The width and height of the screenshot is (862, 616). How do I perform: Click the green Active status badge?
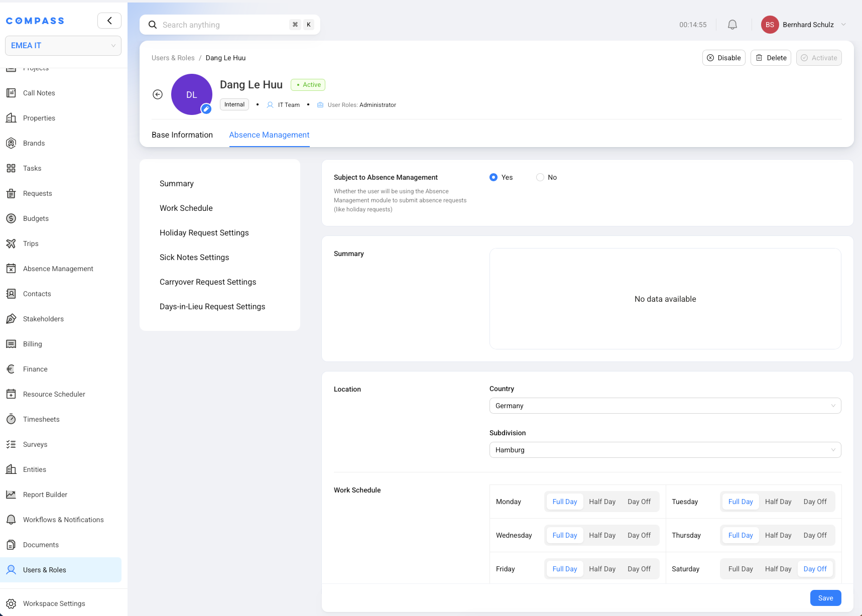click(308, 85)
